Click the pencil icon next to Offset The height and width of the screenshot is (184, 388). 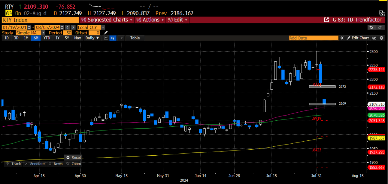point(105,33)
